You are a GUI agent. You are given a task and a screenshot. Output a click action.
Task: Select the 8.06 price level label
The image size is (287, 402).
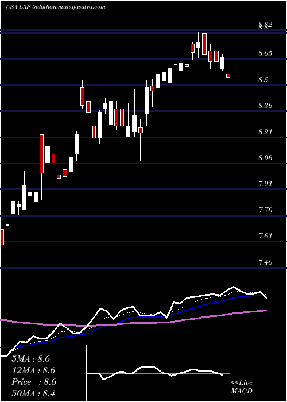tap(265, 158)
